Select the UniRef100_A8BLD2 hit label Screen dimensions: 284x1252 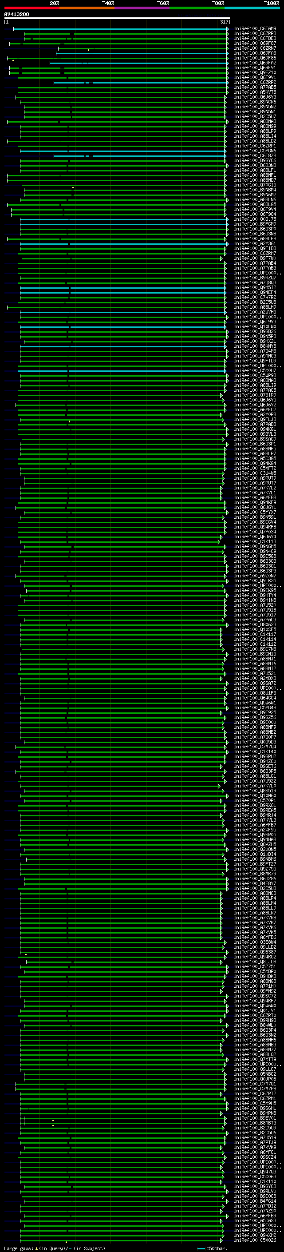(x=255, y=141)
